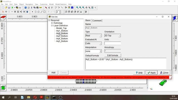Click the Add button

point(53,72)
